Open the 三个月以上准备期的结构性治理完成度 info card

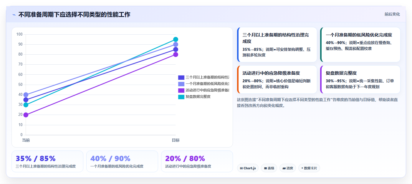(x=277, y=45)
